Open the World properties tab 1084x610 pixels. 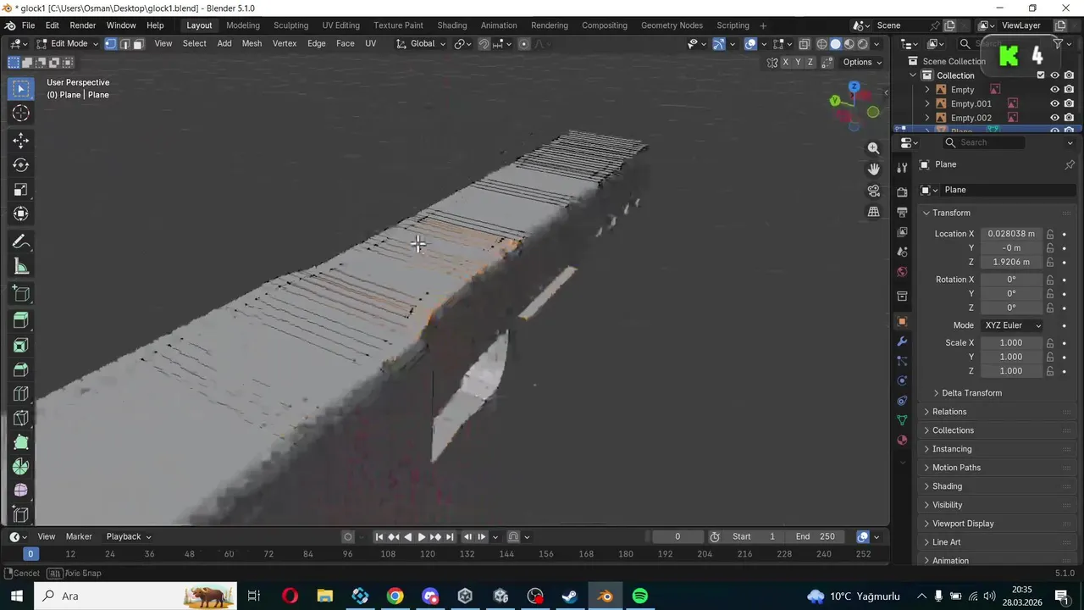902,272
